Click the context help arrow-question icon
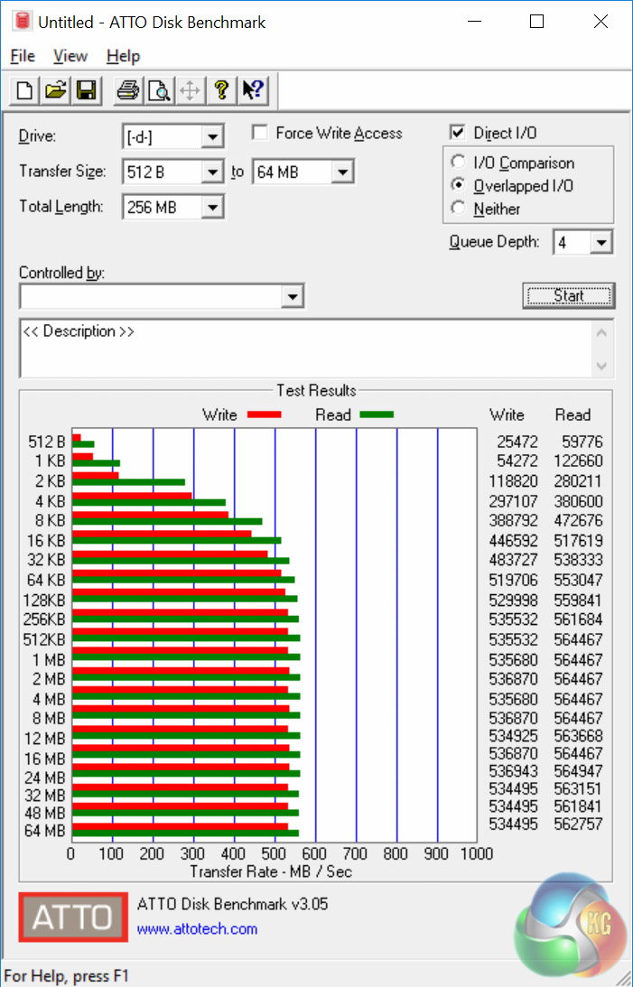The height and width of the screenshot is (987, 633). pyautogui.click(x=254, y=90)
